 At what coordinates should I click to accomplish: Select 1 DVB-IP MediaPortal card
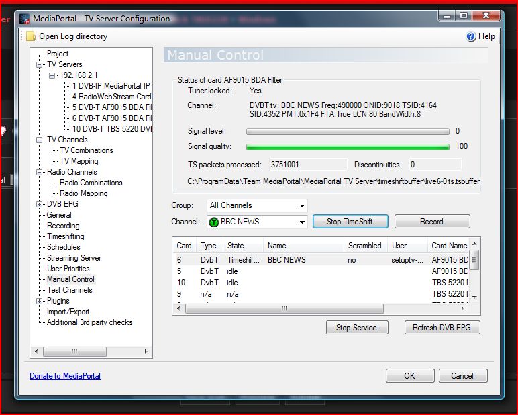[x=111, y=86]
